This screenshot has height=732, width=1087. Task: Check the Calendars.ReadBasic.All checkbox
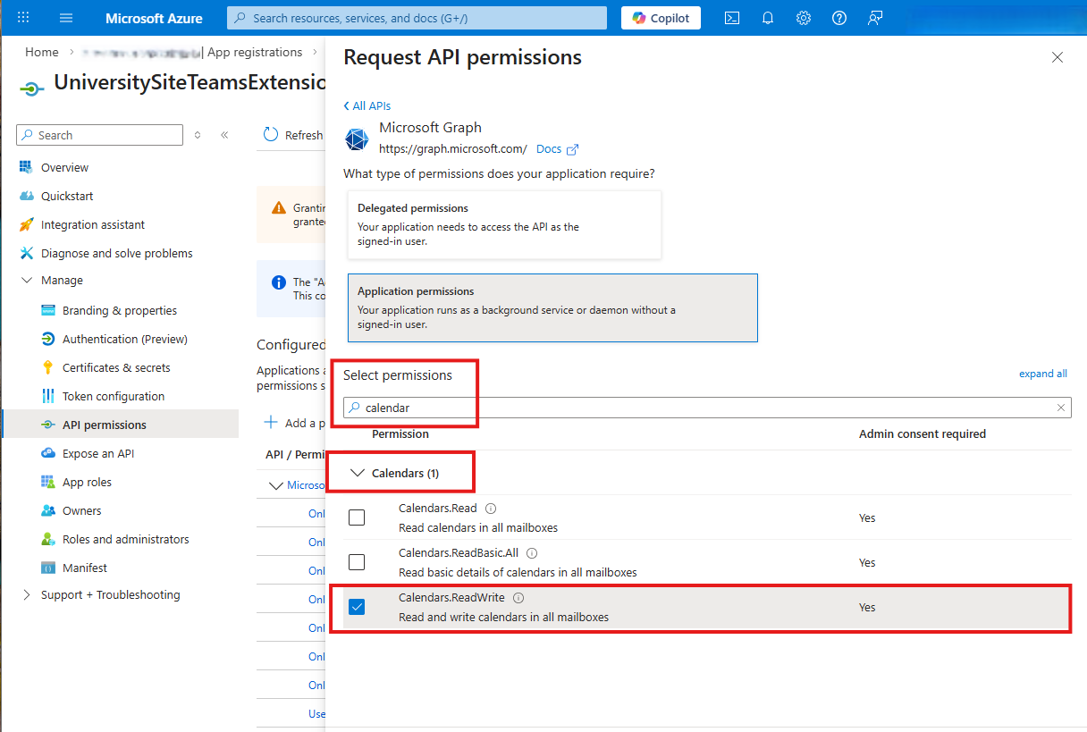pos(357,562)
